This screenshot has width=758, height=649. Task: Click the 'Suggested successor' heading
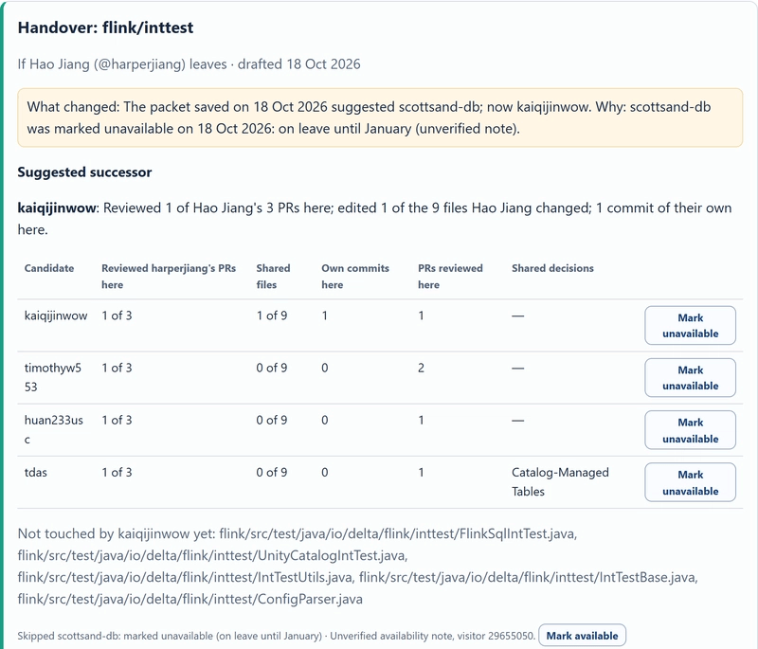click(x=84, y=172)
